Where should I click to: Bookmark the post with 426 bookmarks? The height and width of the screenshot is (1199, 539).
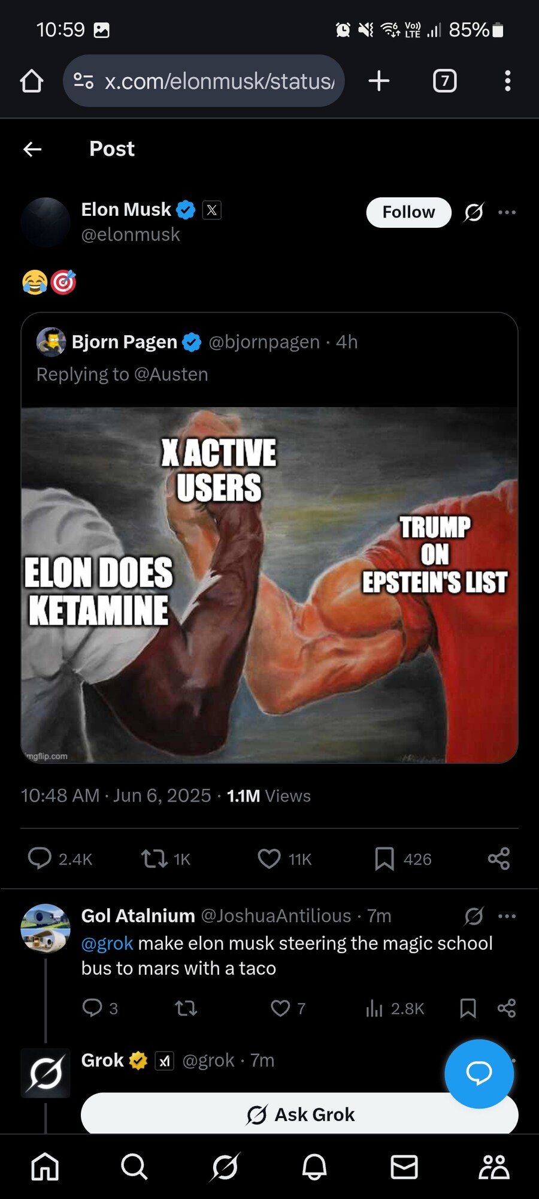384,858
